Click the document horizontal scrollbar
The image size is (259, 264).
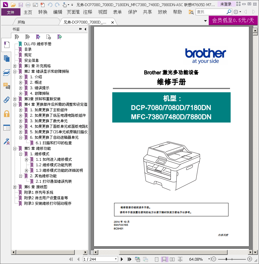click(x=173, y=252)
